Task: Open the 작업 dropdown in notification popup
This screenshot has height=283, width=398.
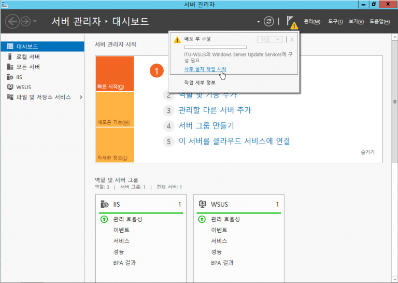Action: (270, 39)
